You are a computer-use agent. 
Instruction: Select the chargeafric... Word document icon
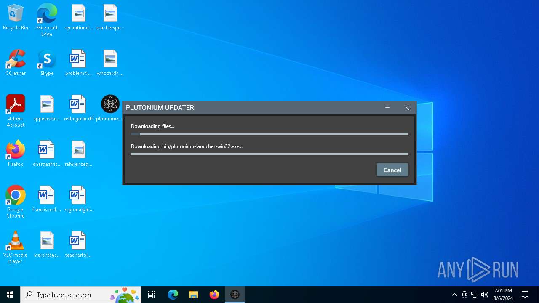tap(47, 154)
